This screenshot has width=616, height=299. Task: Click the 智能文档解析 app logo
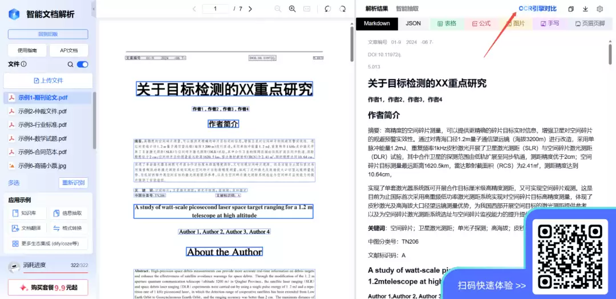(x=14, y=14)
